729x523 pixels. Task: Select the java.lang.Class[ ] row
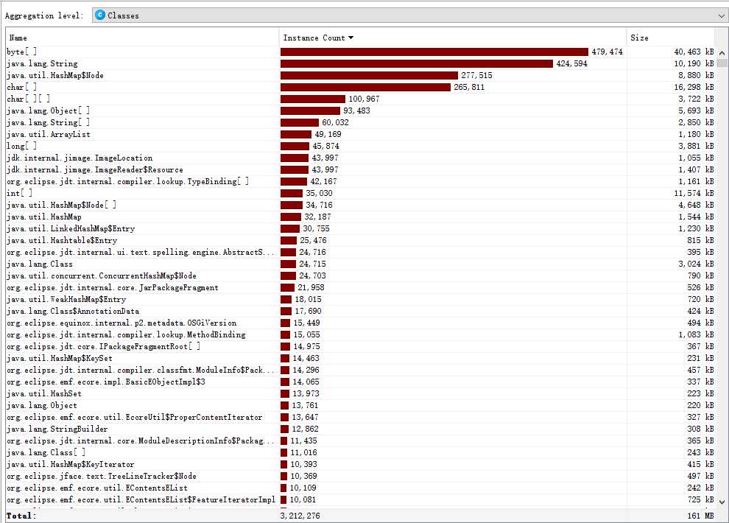pyautogui.click(x=360, y=452)
